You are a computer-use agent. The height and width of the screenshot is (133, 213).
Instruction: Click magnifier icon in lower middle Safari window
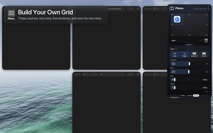[x=101, y=74]
